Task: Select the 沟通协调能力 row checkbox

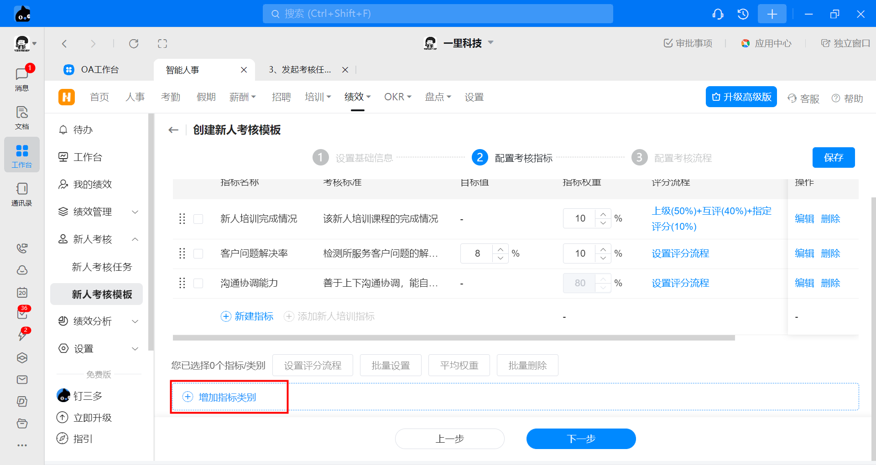Action: pyautogui.click(x=198, y=284)
